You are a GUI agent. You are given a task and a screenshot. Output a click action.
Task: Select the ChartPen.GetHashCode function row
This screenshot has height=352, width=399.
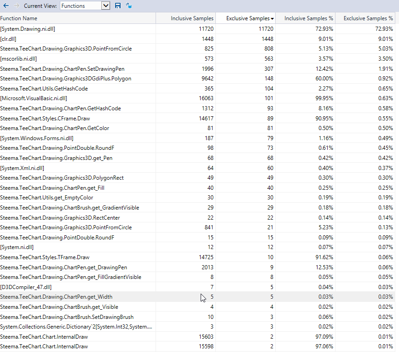197,108
